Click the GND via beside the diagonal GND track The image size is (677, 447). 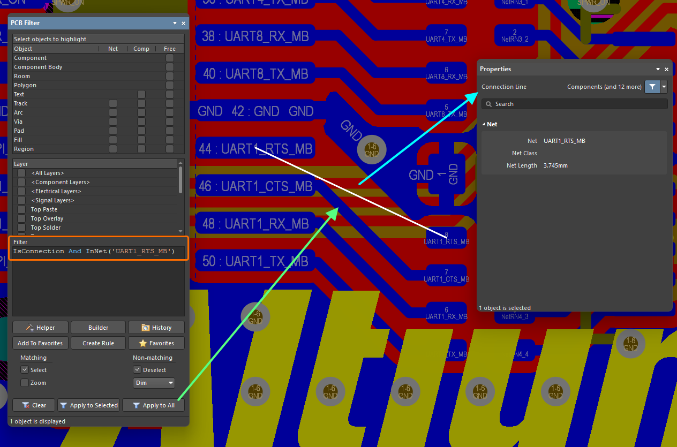[x=372, y=149]
